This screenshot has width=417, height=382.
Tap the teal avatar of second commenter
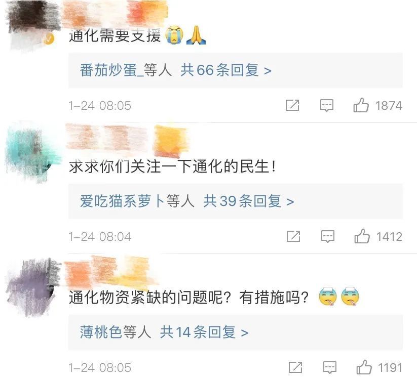32,153
